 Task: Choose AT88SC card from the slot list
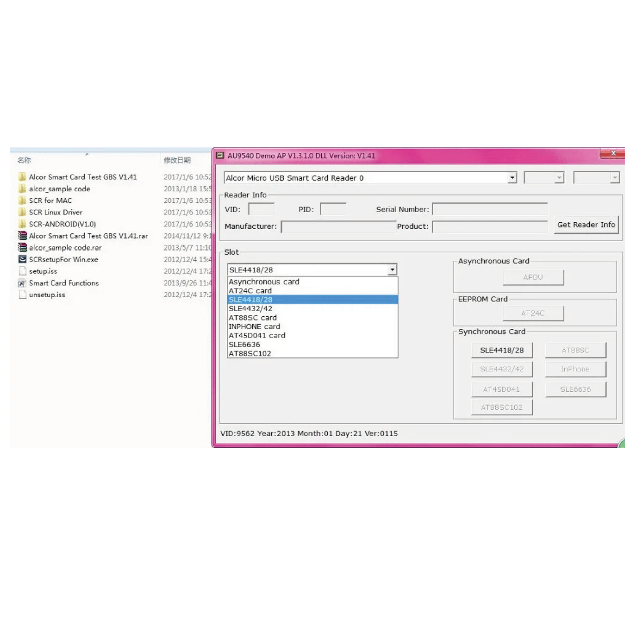click(312, 317)
